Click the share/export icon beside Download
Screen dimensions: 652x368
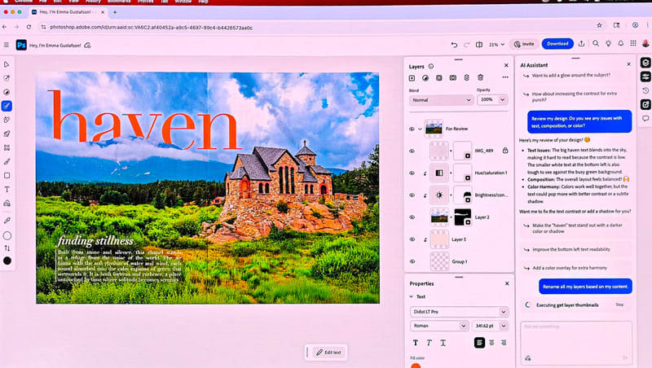tap(580, 44)
